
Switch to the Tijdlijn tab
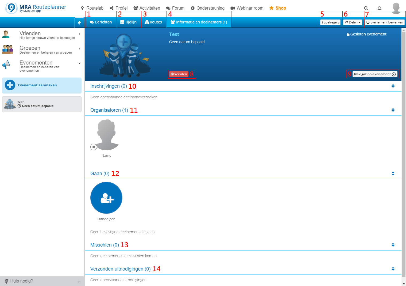coord(129,22)
